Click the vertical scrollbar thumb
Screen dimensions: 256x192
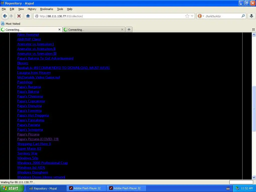click(x=254, y=108)
